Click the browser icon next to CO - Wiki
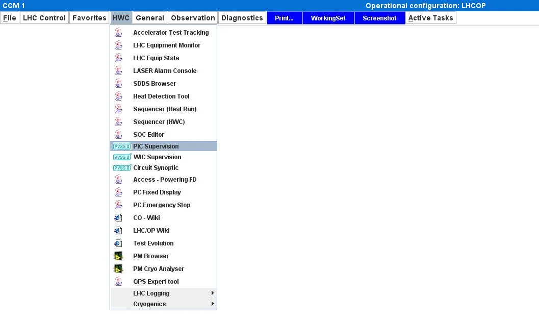 tap(118, 218)
